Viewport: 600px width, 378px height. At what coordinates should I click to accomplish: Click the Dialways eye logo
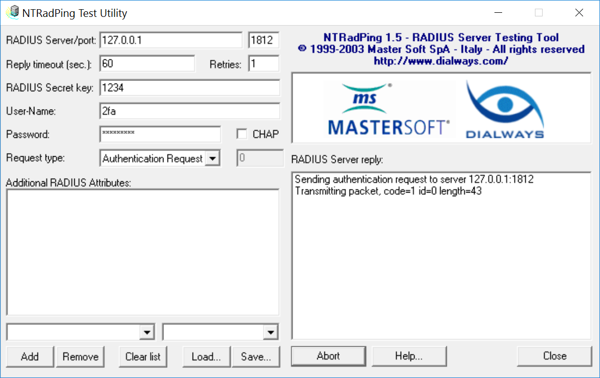pyautogui.click(x=505, y=110)
